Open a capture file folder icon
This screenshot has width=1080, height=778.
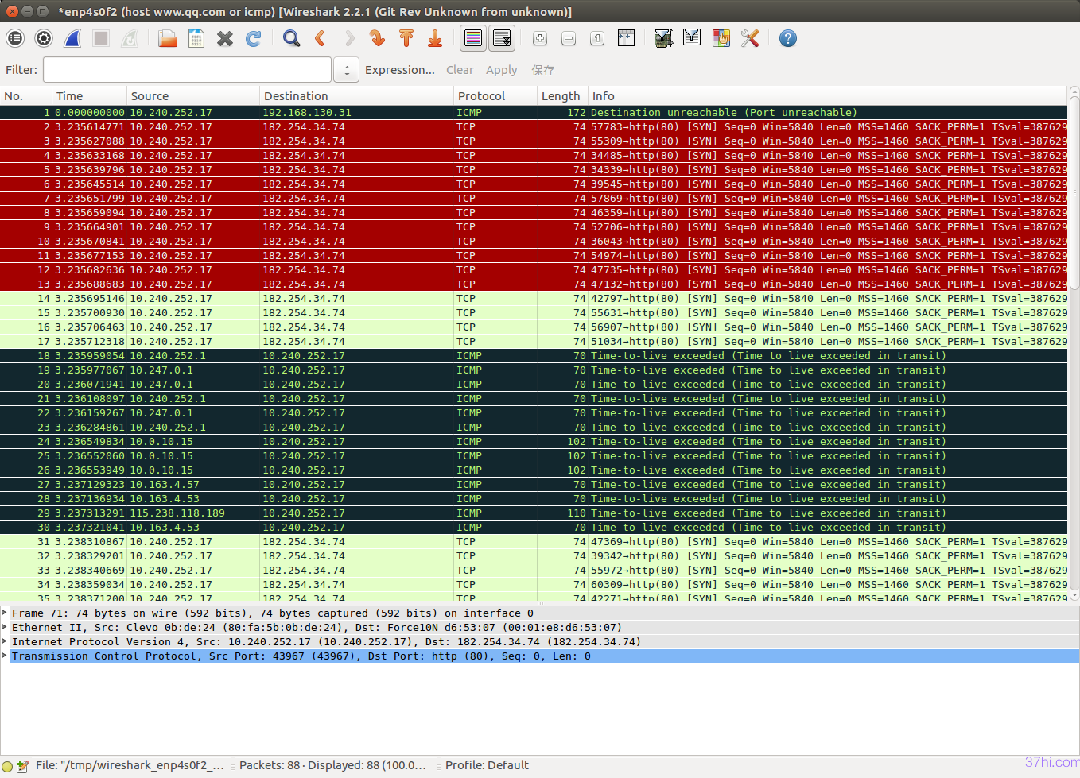[168, 38]
